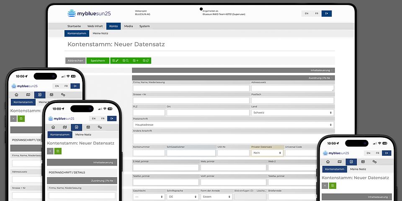Screen dimensions: 402x201
Task: Switch language to EN on the tablet
Action: click(307, 13)
